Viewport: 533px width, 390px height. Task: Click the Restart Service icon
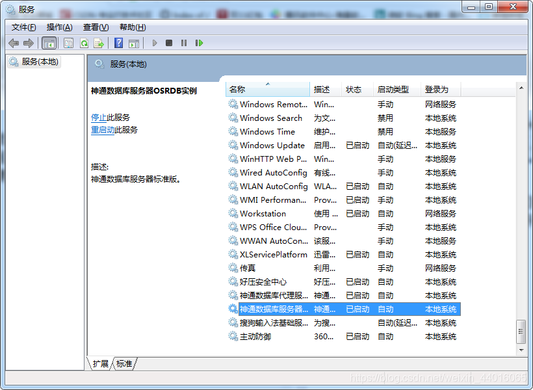point(199,43)
